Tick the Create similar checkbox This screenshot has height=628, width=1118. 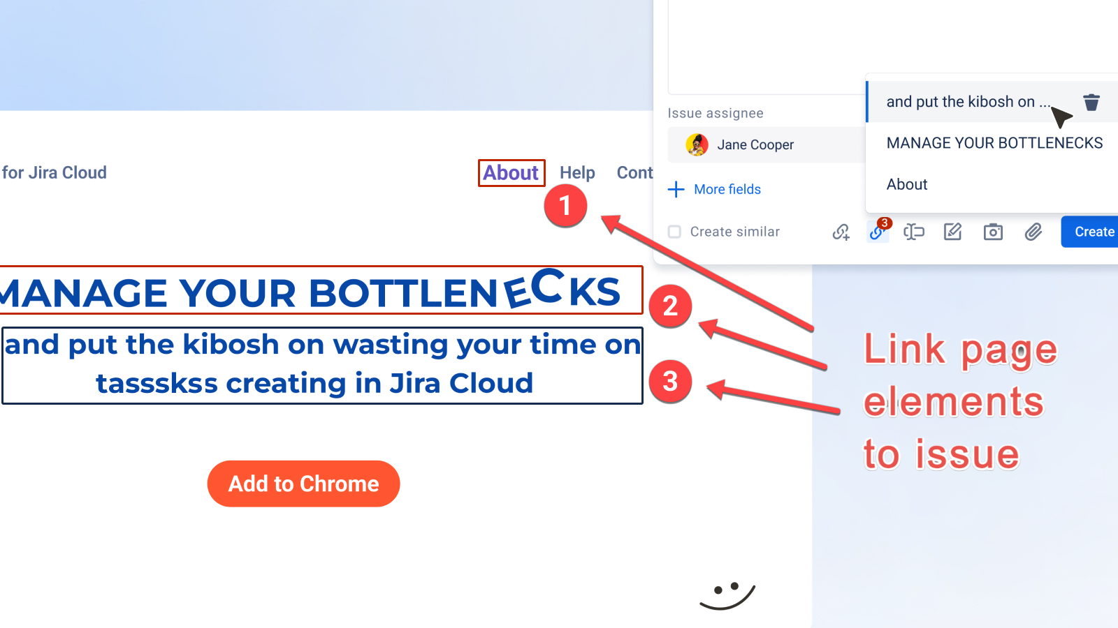[x=674, y=232]
